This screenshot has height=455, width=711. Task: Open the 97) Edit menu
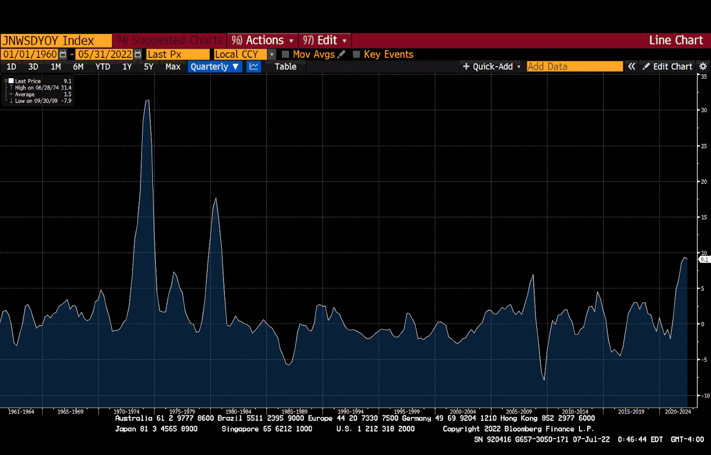[325, 41]
